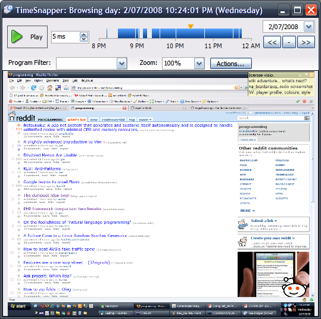Upvote the Disabled Menus Are Usable post
This screenshot has height=319, width=321.
click(x=19, y=155)
